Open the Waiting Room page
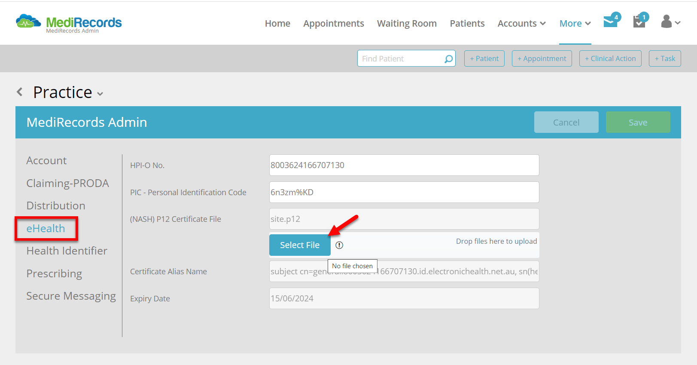This screenshot has height=365, width=697. [x=407, y=24]
